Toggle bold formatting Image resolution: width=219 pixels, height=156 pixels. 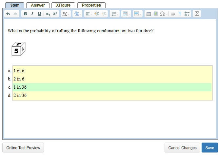click(x=26, y=14)
